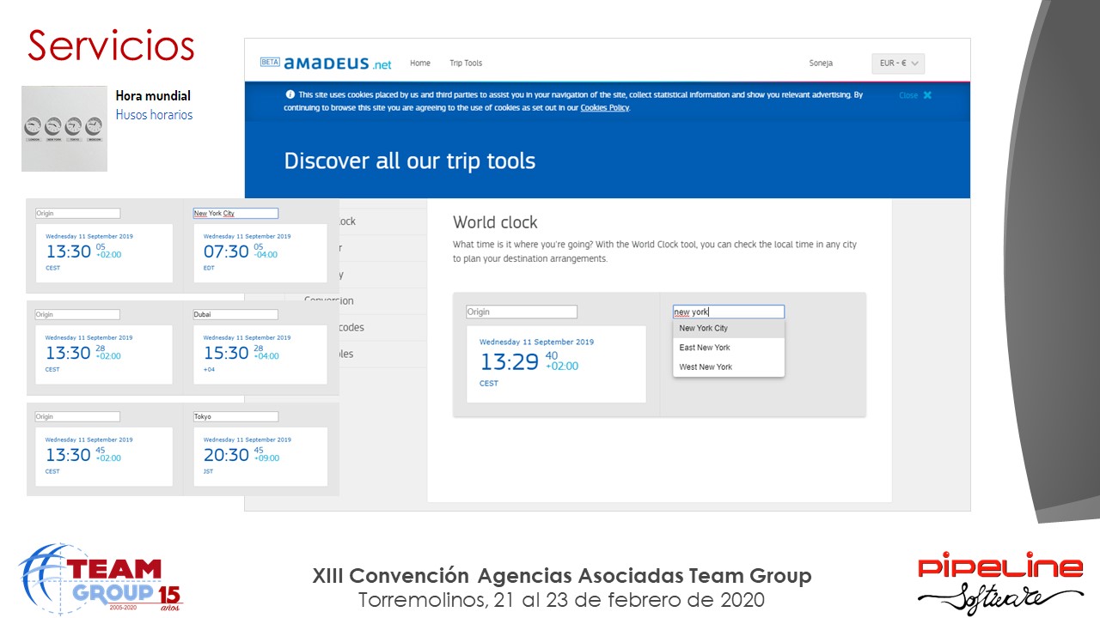1100x618 pixels.
Task: Click the XIII Convención Agencias Asociadas text
Action: pyautogui.click(x=562, y=576)
